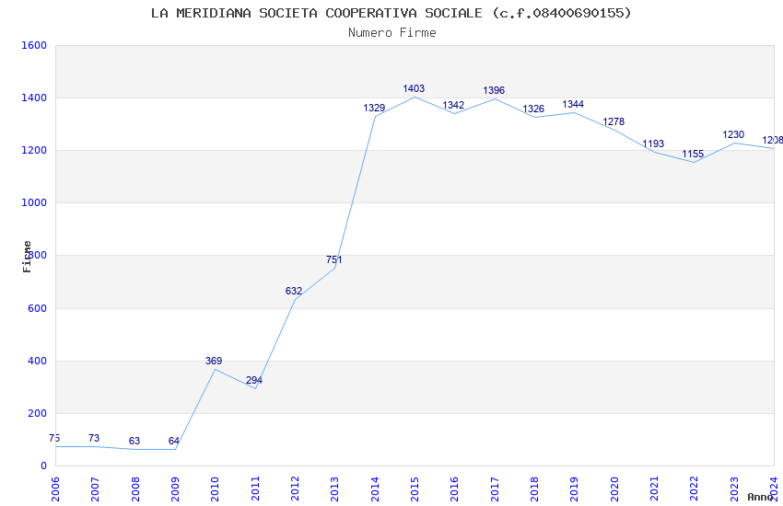Select the year 2021 on the x-axis
Image resolution: width=783 pixels, height=506 pixels.
[655, 489]
